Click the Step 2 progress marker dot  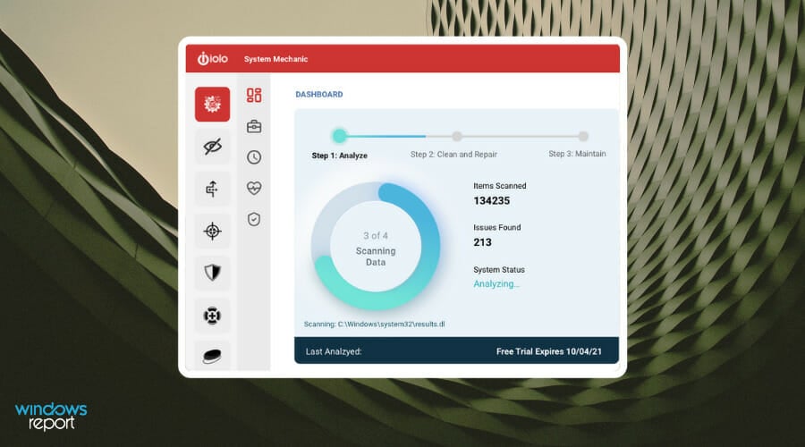coord(457,136)
